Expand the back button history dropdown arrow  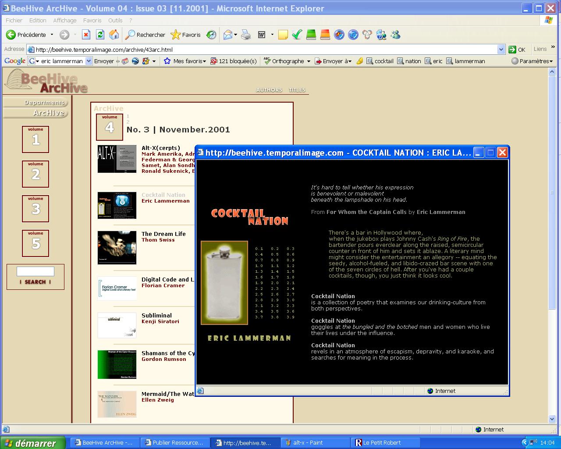[52, 35]
